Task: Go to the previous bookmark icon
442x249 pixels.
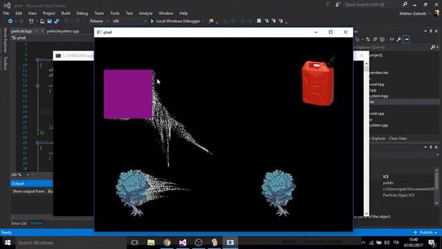Action: (267, 21)
